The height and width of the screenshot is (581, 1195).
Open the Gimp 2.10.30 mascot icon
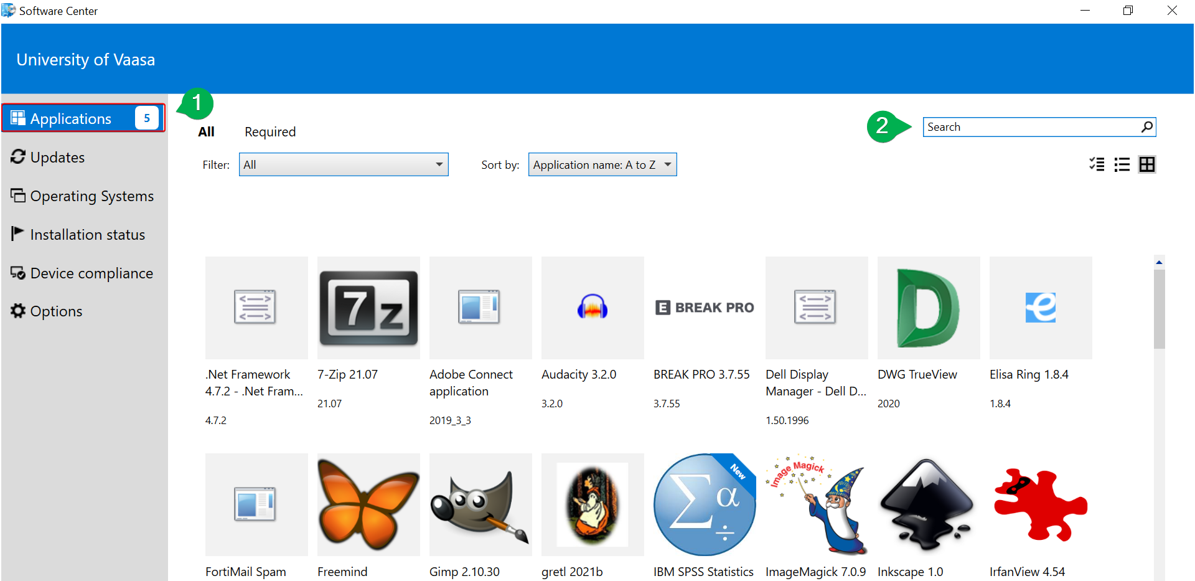[x=480, y=504]
